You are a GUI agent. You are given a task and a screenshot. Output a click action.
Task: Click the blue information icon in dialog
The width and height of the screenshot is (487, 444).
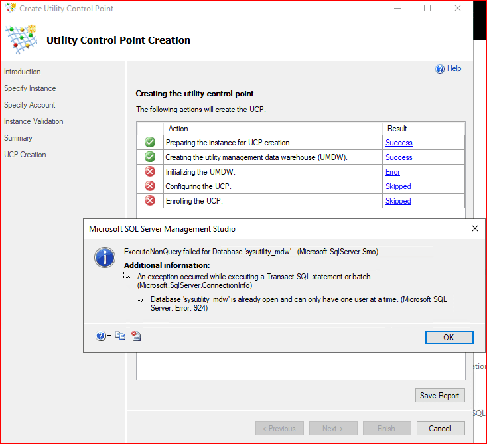(x=105, y=258)
